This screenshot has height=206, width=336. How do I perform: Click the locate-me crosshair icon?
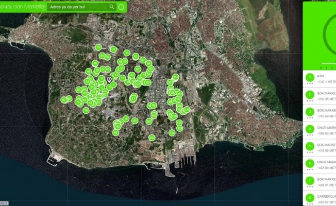tap(121, 7)
